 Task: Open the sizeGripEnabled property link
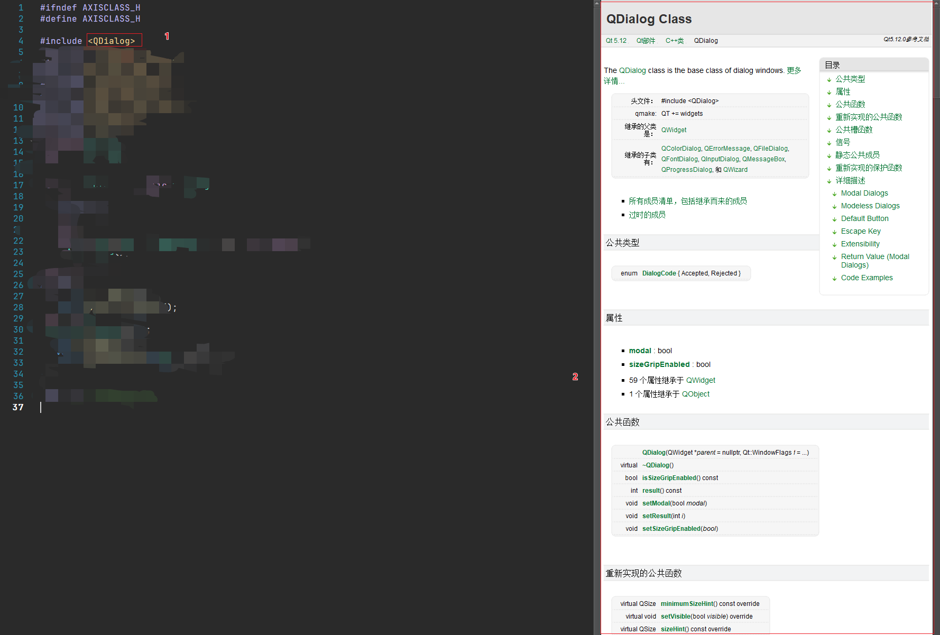659,364
